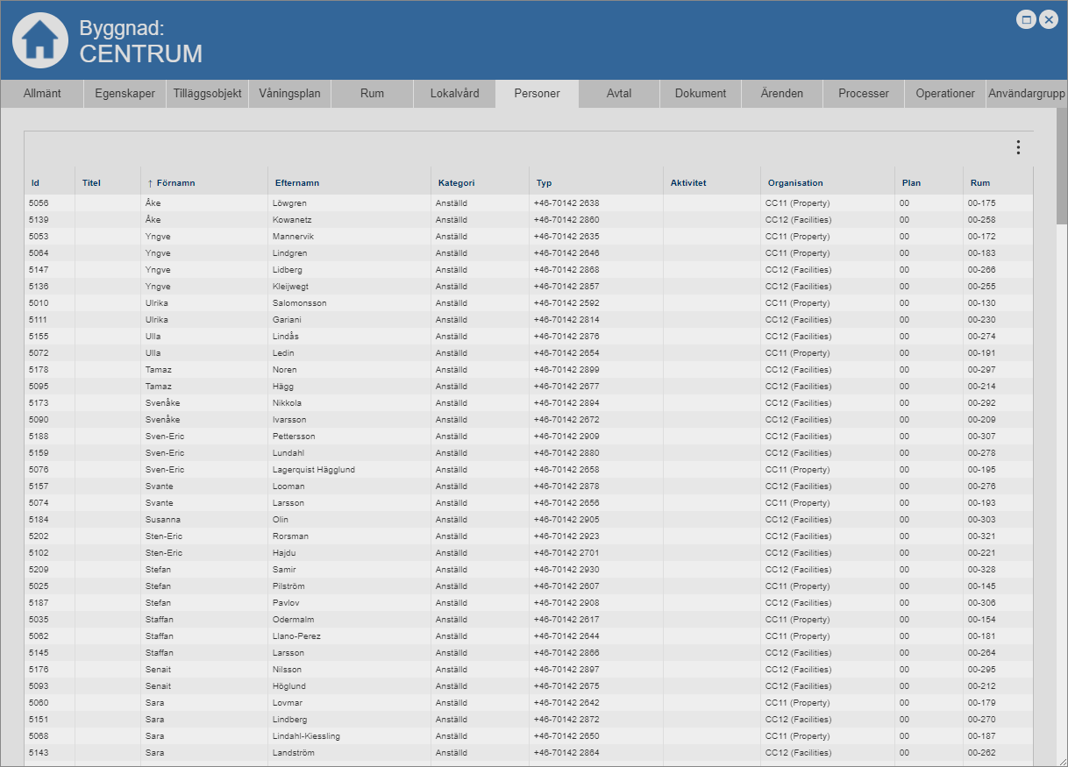Open the Egenskaper tab

tap(125, 94)
